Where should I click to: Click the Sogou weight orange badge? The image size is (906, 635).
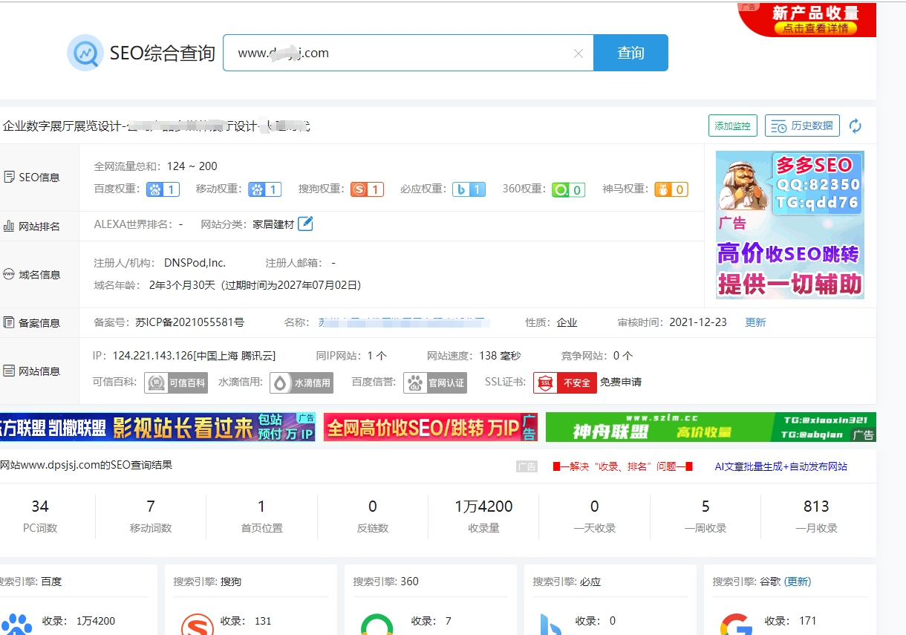367,189
